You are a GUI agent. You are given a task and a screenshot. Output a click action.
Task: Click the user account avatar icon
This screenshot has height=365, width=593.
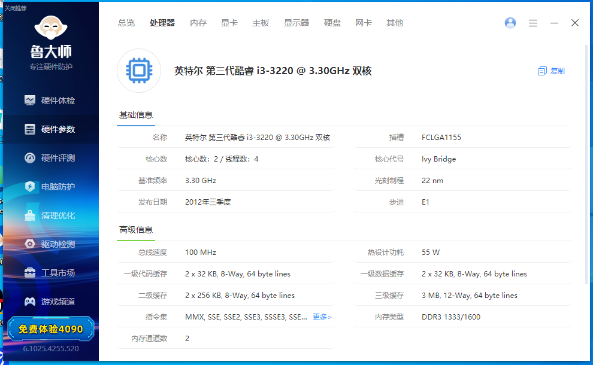point(510,23)
